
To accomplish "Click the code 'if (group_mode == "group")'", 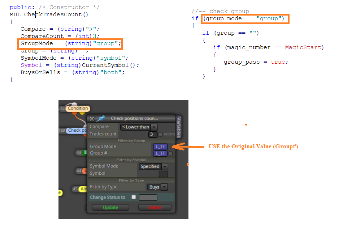I will [x=238, y=19].
